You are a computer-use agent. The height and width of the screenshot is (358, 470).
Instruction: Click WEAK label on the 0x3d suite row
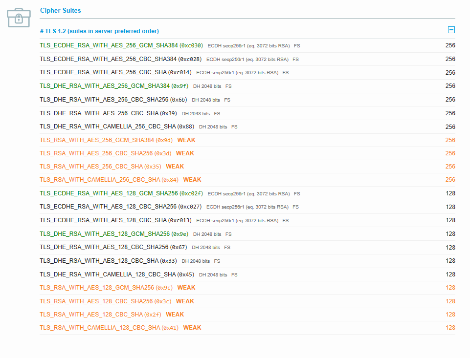185,153
